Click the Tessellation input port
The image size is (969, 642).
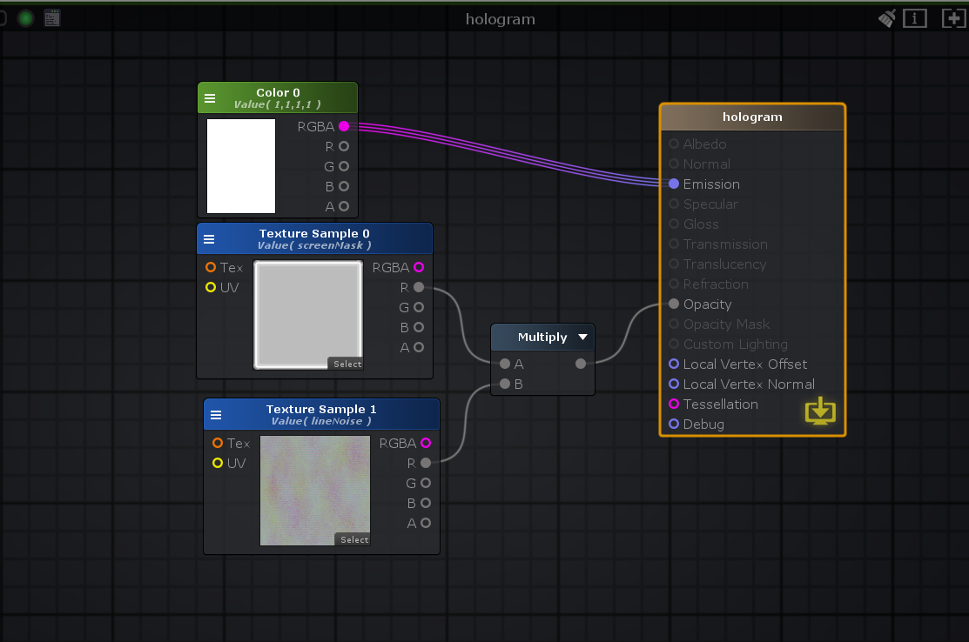pyautogui.click(x=674, y=404)
